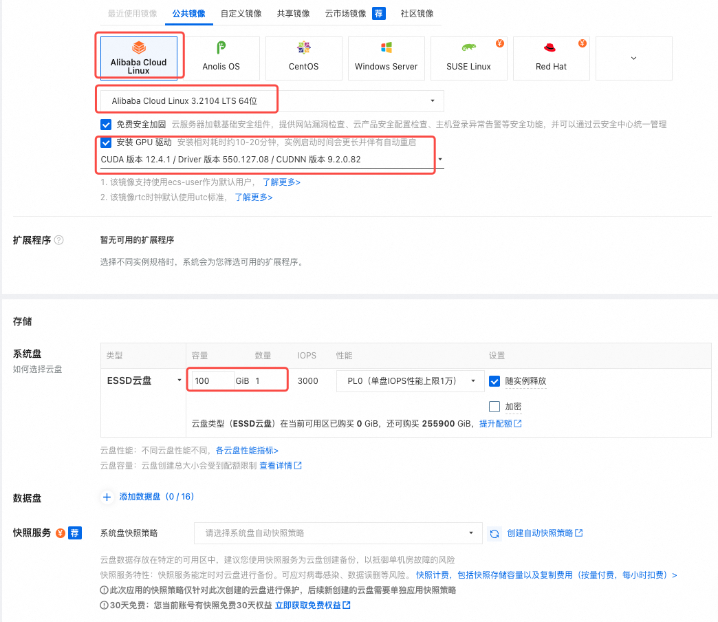The image size is (718, 622).
Task: Click the paid badge on SUSE Linux
Action: click(x=500, y=43)
